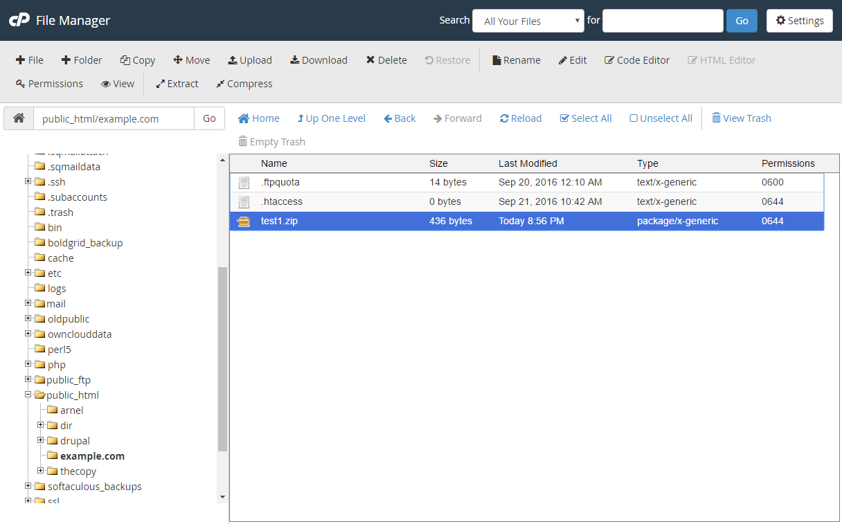Sort files by Size column header

click(438, 163)
